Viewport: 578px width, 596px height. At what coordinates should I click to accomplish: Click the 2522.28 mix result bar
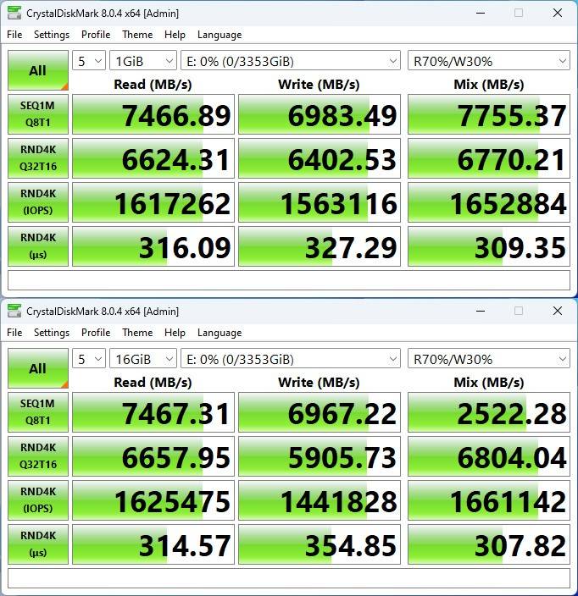[489, 414]
